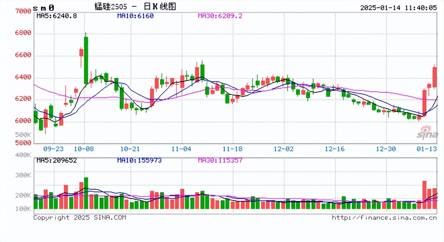444x242 pixels.
Task: Click the Sina eye logo watermark
Action: pos(428,132)
